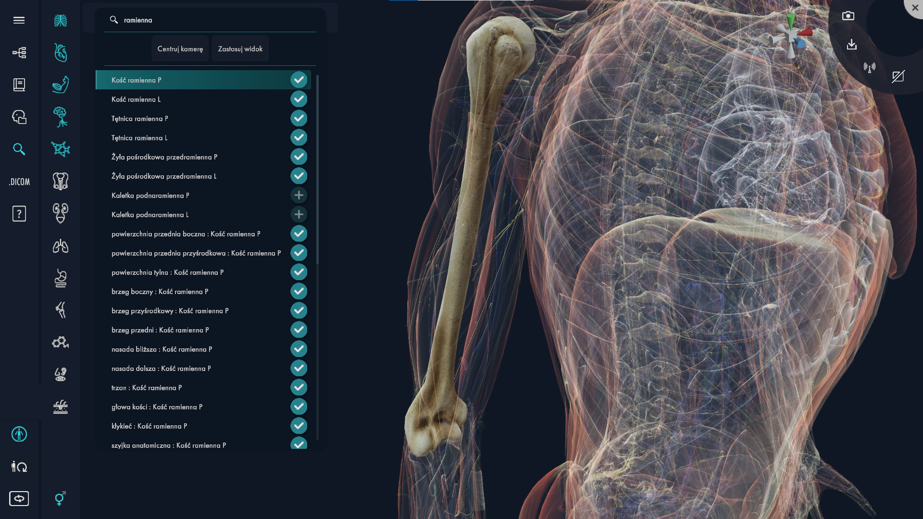The width and height of the screenshot is (923, 519).
Task: Show the skeletal system rib cage icon
Action: pos(60,21)
